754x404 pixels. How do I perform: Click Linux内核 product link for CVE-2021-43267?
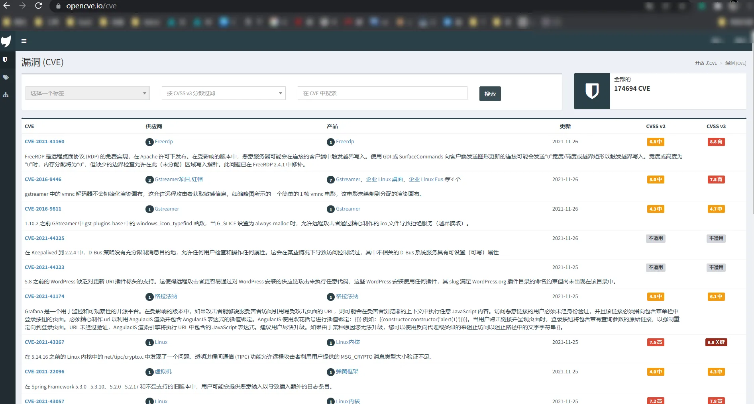point(348,342)
